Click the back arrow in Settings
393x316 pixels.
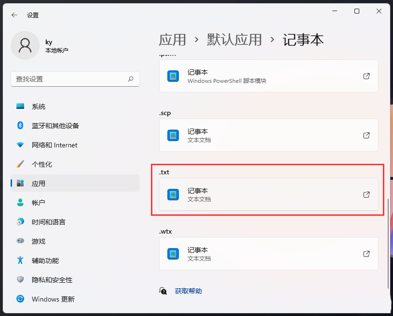tap(14, 15)
